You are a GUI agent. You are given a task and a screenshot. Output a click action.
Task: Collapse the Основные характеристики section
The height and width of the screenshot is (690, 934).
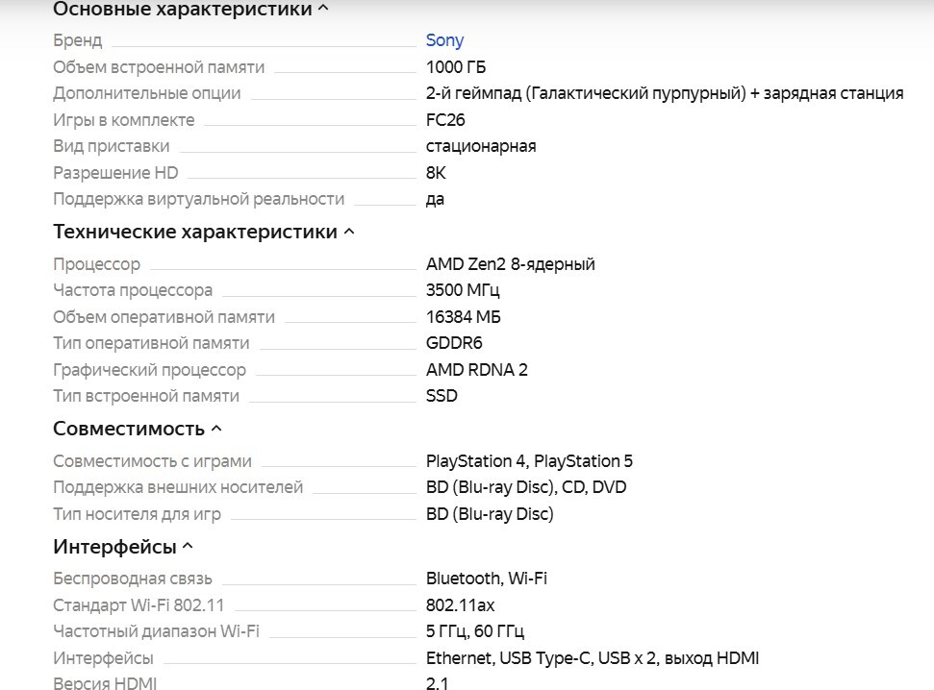coord(323,10)
